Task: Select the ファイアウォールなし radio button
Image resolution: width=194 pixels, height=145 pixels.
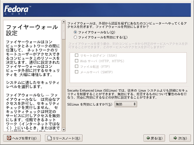Action: tap(75, 32)
